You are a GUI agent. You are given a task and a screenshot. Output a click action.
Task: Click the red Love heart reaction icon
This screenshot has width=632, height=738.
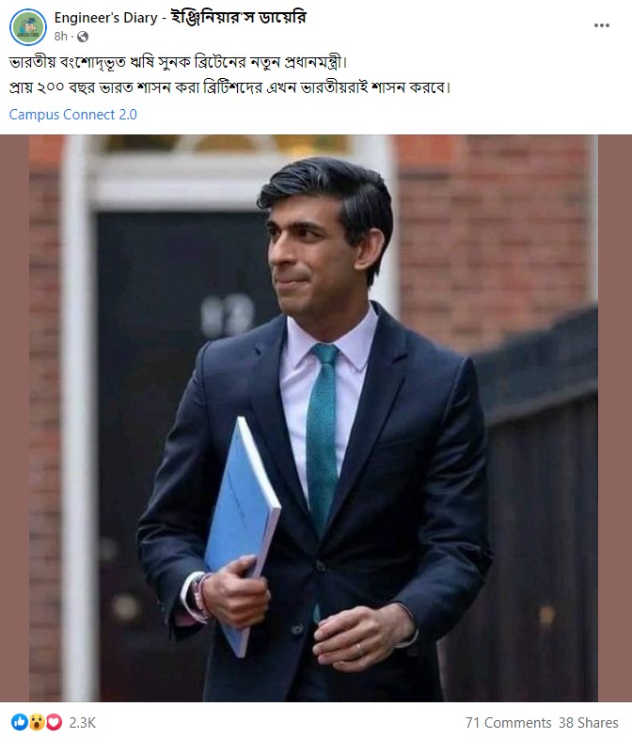[x=54, y=722]
